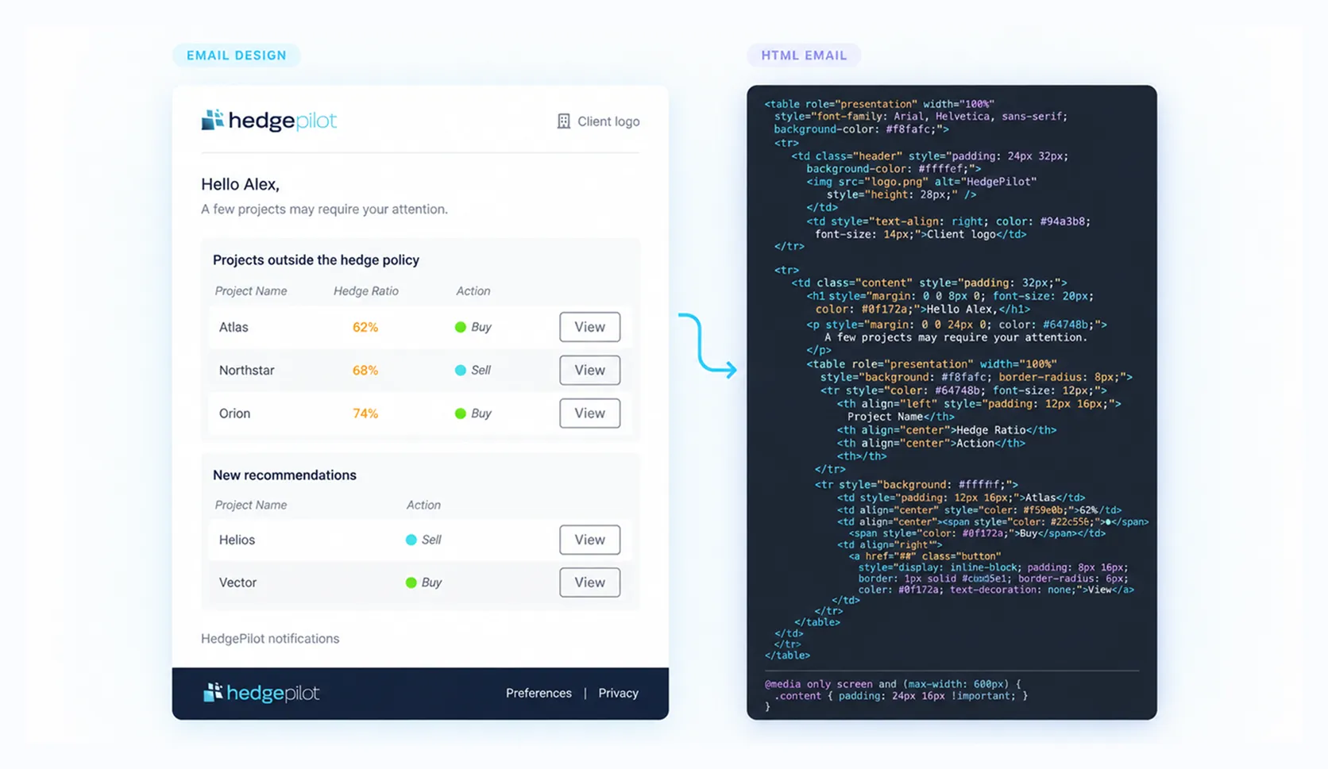The width and height of the screenshot is (1328, 769).
Task: Click the 'New recommendations' heading
Action: tap(284, 475)
